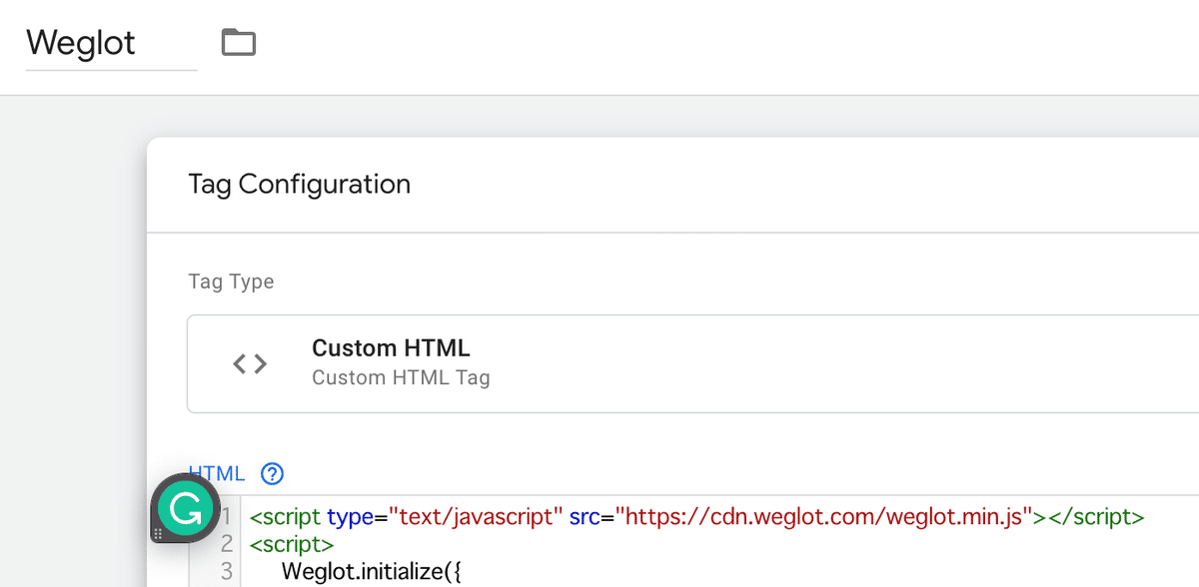
Task: Click the Tag Configuration heading
Action: [299, 185]
